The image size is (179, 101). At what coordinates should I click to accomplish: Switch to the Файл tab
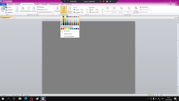point(3,4)
